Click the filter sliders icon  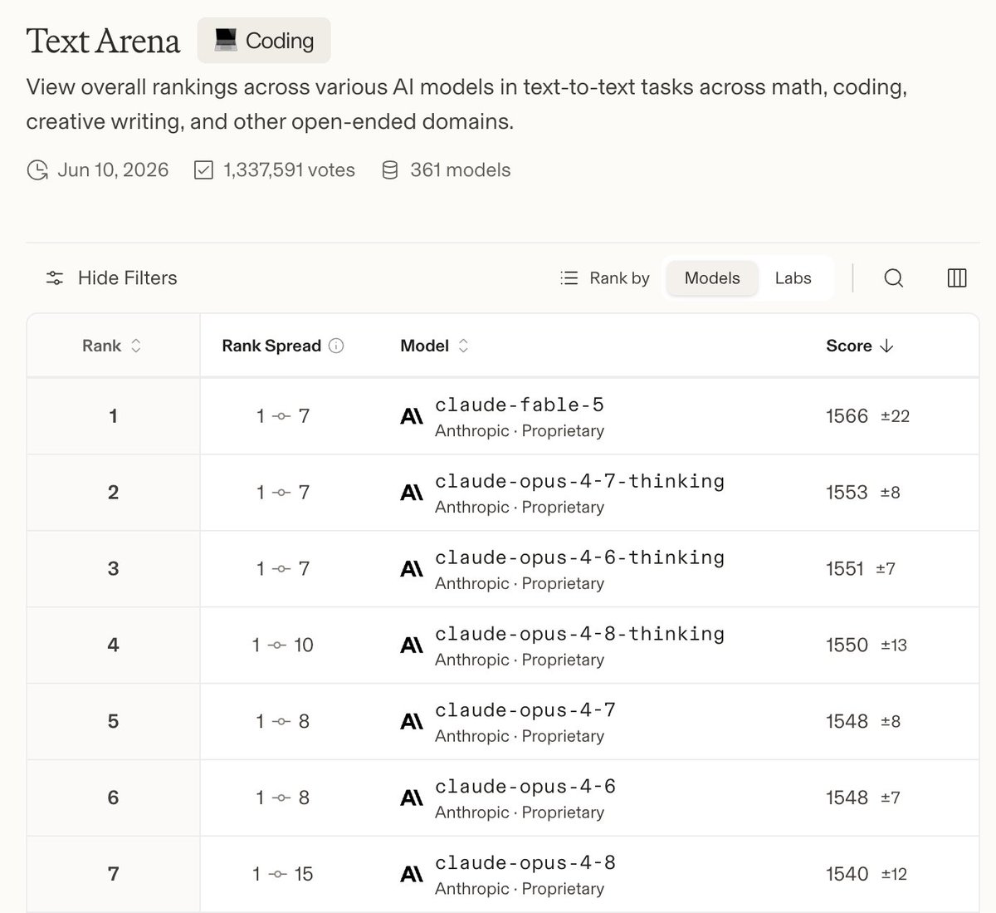tap(55, 278)
